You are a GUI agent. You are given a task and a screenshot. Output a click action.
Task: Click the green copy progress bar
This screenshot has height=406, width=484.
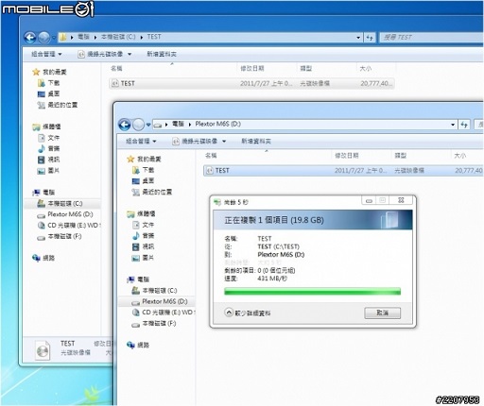tap(312, 291)
